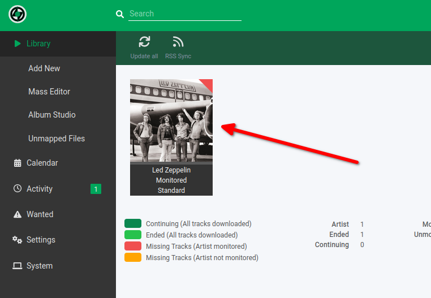This screenshot has height=298, width=431.
Task: Open Album Studio page
Action: [51, 115]
